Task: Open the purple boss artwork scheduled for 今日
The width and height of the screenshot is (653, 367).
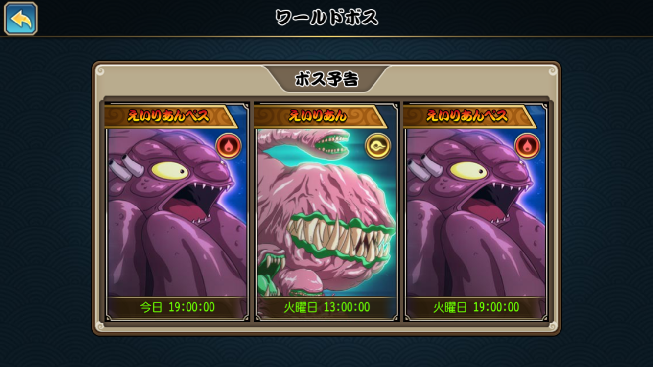Action: 177,213
